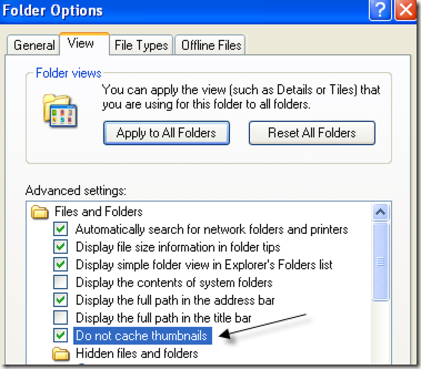
Task: Close the Folder Options dialog
Action: pyautogui.click(x=406, y=10)
